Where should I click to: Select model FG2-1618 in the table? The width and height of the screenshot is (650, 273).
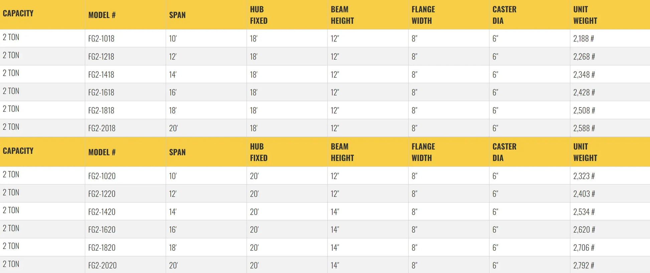[x=101, y=92]
